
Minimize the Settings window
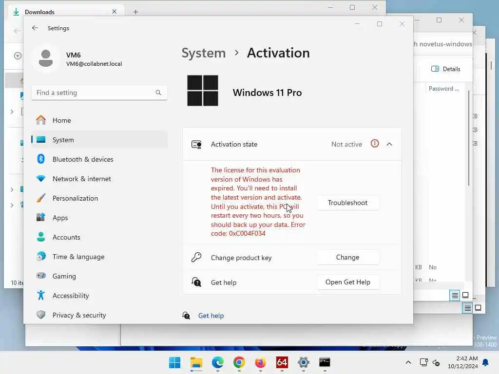point(357,24)
